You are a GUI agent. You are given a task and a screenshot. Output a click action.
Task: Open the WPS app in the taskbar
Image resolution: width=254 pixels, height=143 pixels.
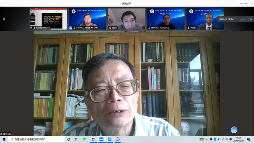tap(110, 139)
